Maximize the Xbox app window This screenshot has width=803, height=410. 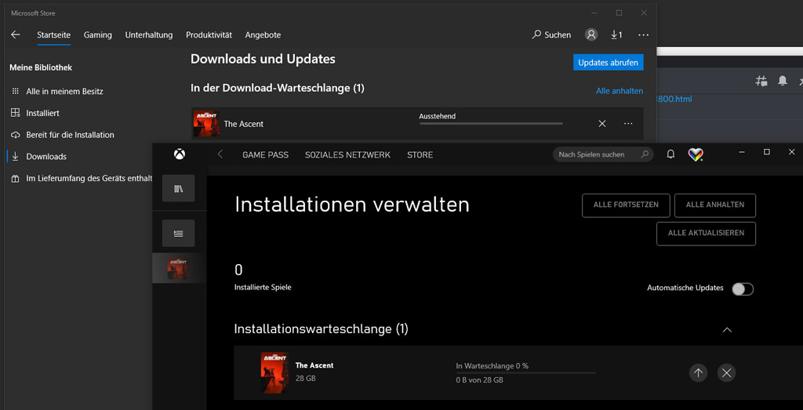[767, 152]
